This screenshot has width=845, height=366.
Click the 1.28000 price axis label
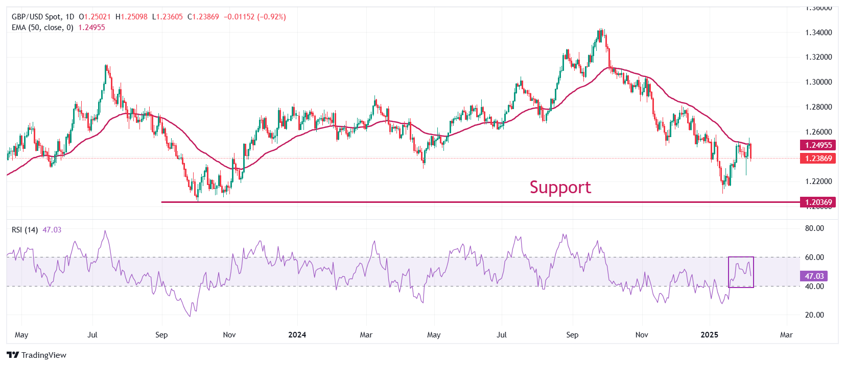(818, 107)
